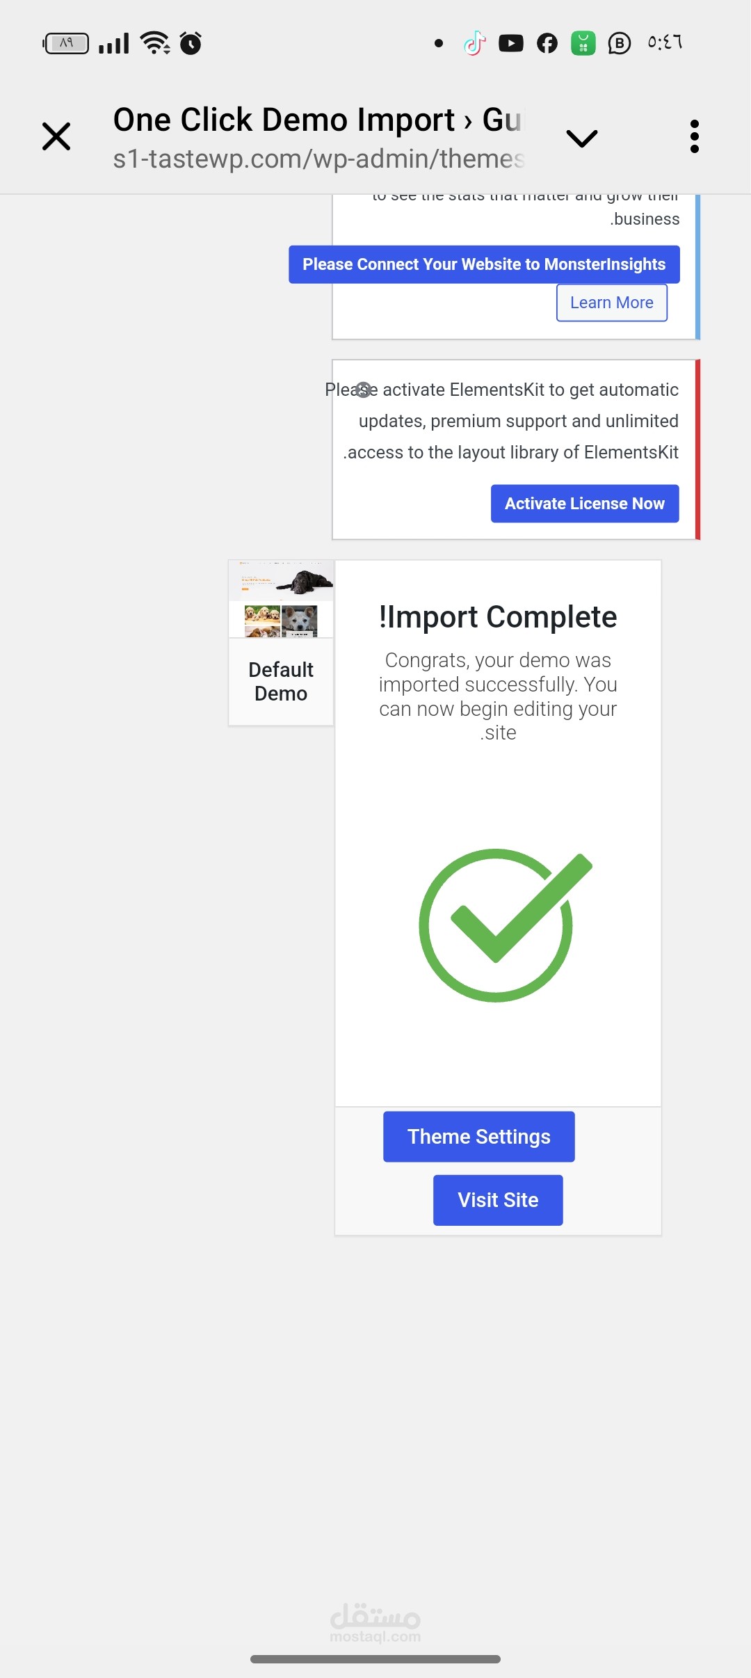Click the Visit Site button
Image resolution: width=751 pixels, height=1678 pixels.
(498, 1200)
